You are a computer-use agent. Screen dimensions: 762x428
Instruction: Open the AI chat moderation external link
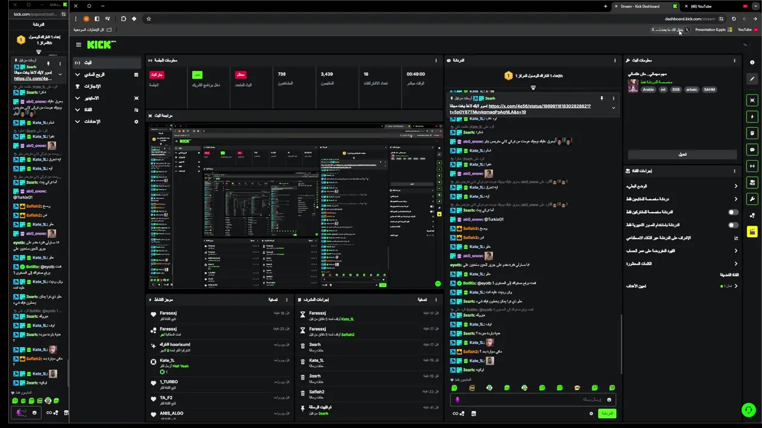click(736, 238)
